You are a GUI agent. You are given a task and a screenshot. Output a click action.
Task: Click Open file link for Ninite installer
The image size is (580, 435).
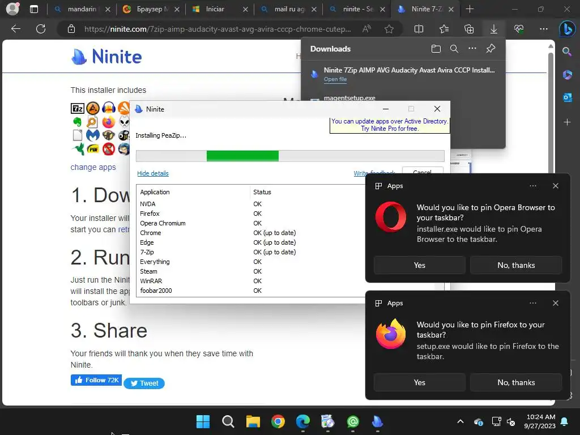point(335,79)
